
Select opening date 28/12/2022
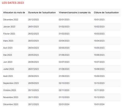pyautogui.click(x=33, y=20)
